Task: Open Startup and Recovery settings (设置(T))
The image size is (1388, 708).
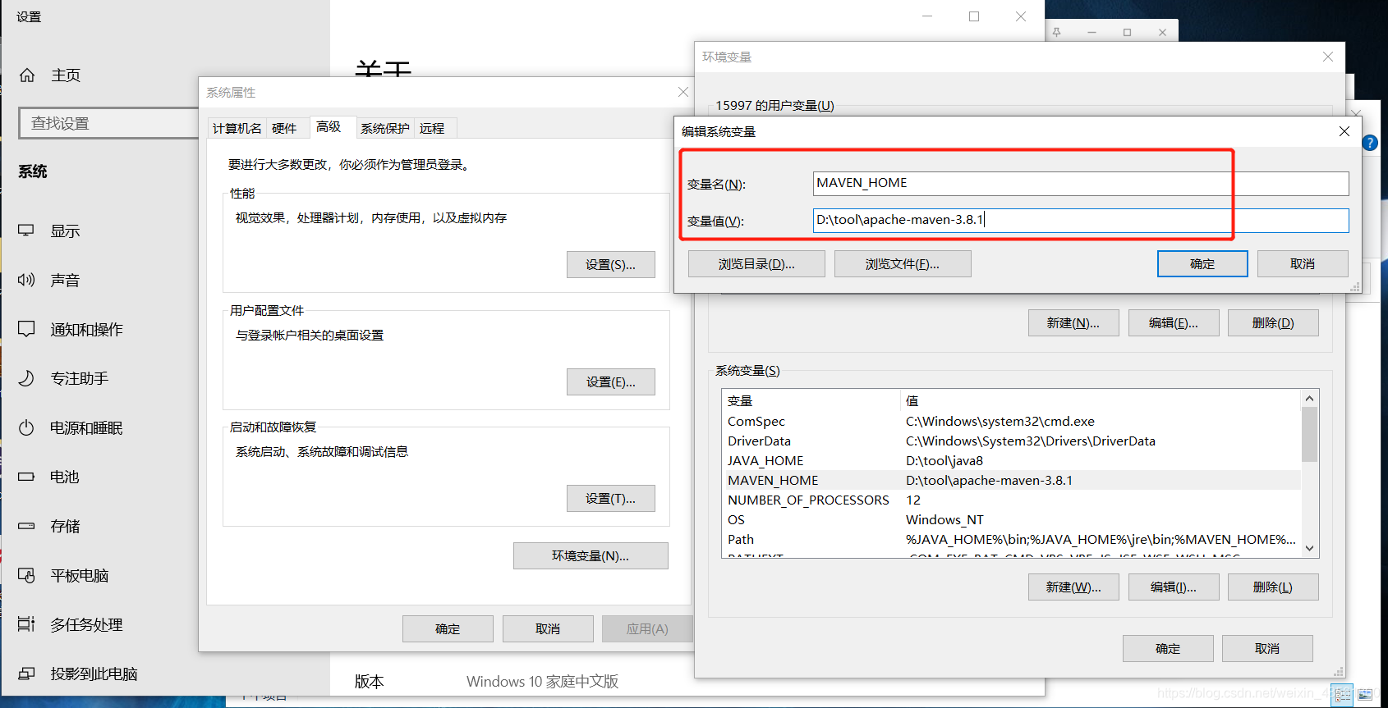Action: click(x=611, y=499)
